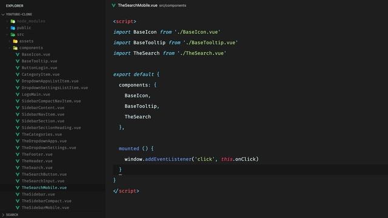Click the node_modules folder icon
This screenshot has width=388, height=218.
pos(13,21)
